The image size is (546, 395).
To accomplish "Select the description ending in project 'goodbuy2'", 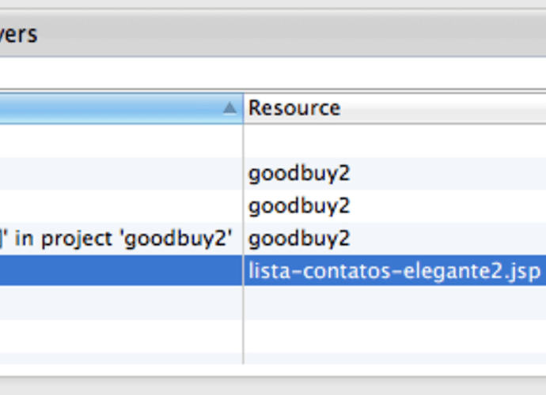I will tap(116, 239).
